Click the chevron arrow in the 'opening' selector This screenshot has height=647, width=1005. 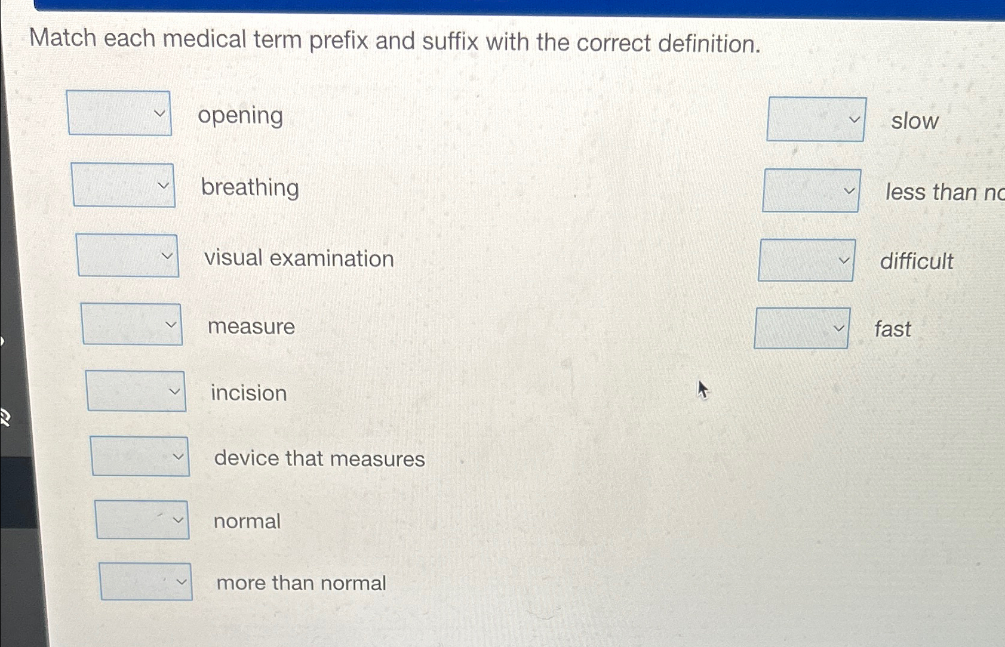(x=159, y=113)
